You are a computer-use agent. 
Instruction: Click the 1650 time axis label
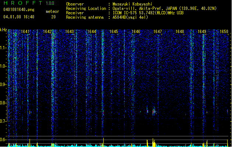[x=224, y=32]
